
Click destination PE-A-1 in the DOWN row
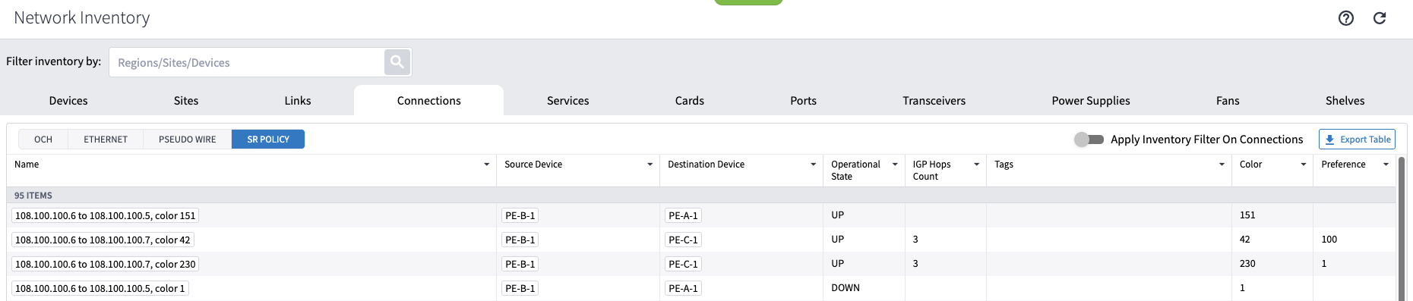pyautogui.click(x=683, y=288)
